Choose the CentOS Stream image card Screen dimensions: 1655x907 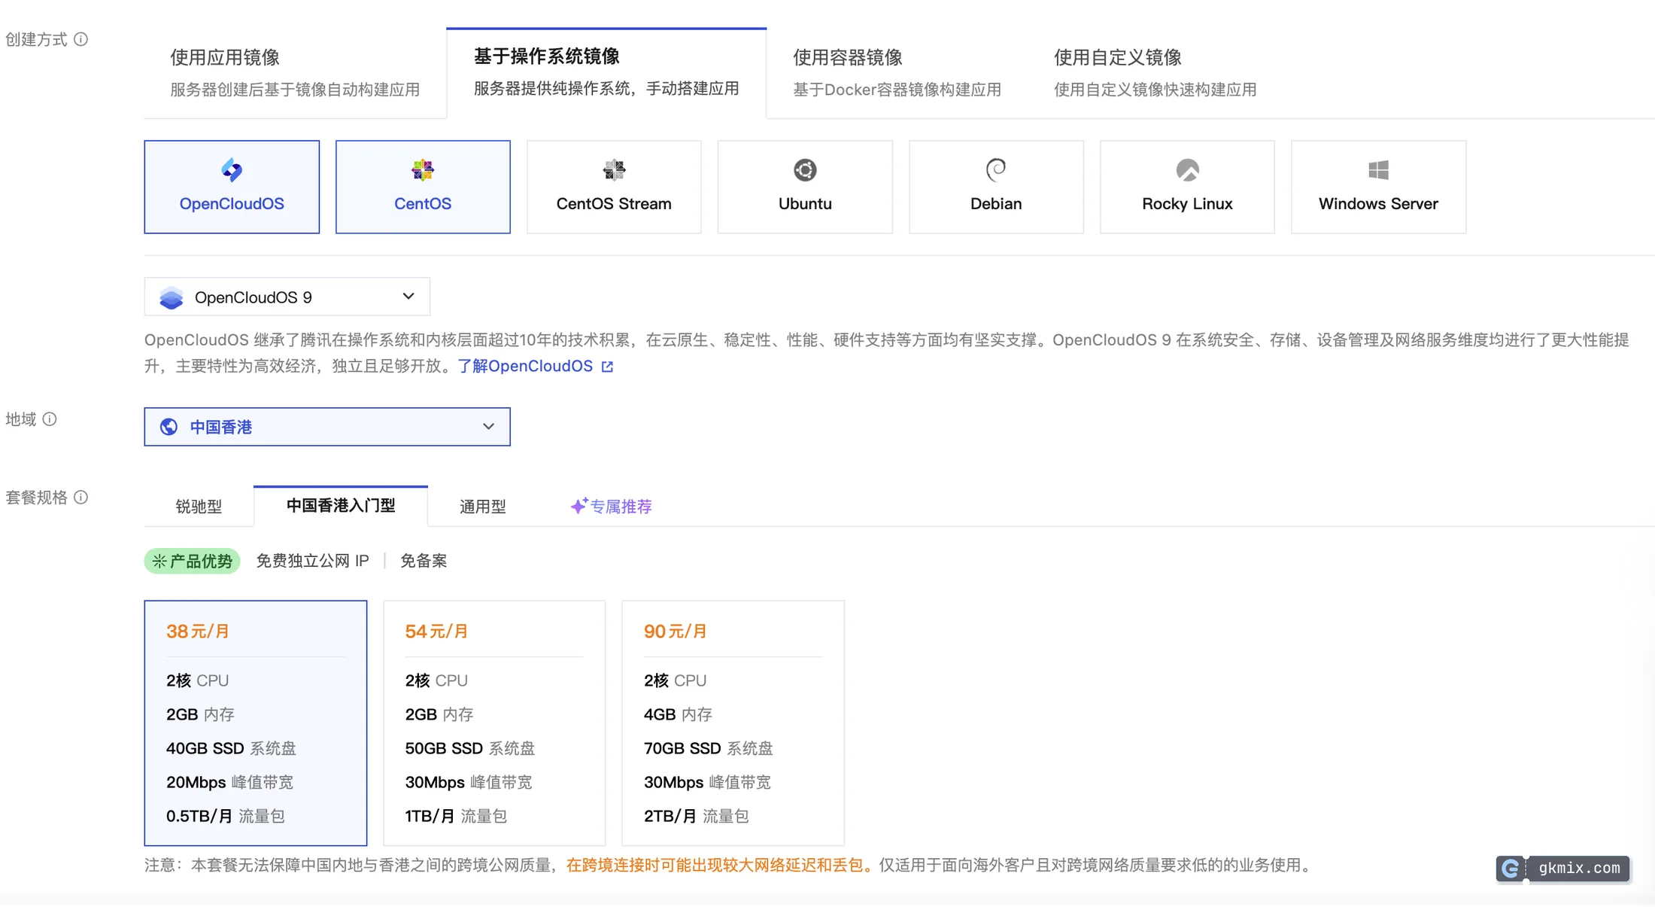[614, 187]
